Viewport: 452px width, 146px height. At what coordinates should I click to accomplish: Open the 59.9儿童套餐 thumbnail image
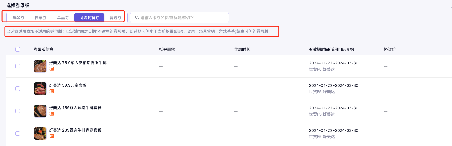40,89
